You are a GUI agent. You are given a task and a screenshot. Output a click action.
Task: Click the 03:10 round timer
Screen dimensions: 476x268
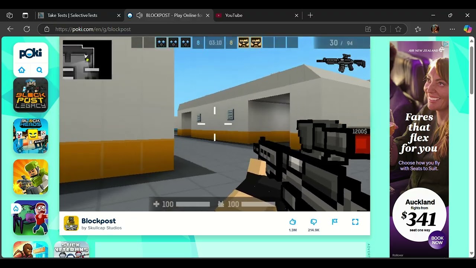(215, 43)
